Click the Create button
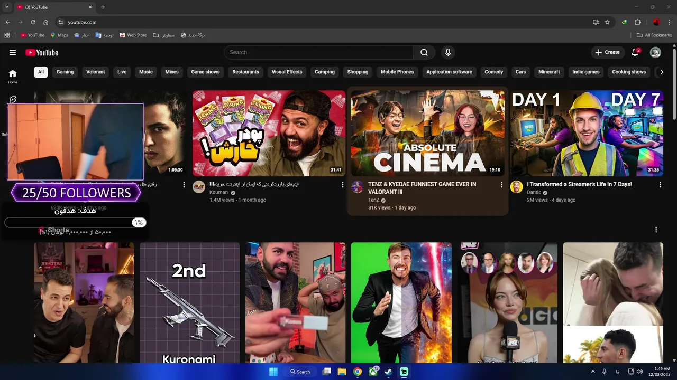The image size is (677, 380). (607, 52)
